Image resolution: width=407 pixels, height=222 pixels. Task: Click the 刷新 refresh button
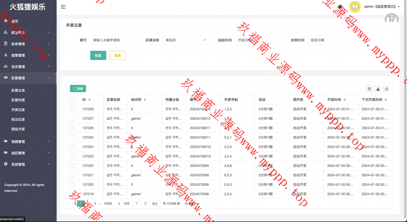(x=78, y=89)
